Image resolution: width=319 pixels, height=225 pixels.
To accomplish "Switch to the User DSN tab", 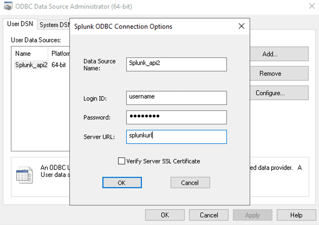I will (x=20, y=24).
